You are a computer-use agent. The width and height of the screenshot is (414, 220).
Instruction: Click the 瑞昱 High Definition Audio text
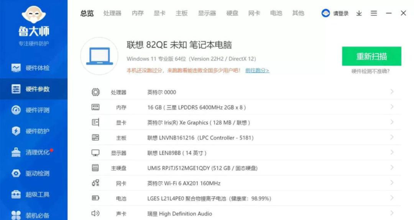179,213
